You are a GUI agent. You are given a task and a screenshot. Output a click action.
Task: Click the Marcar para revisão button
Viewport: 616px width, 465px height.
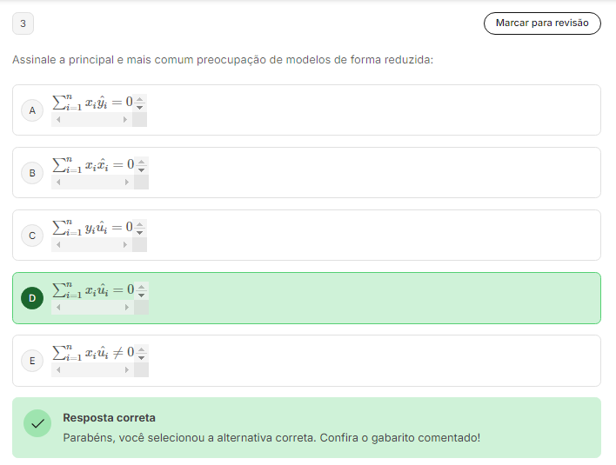542,23
